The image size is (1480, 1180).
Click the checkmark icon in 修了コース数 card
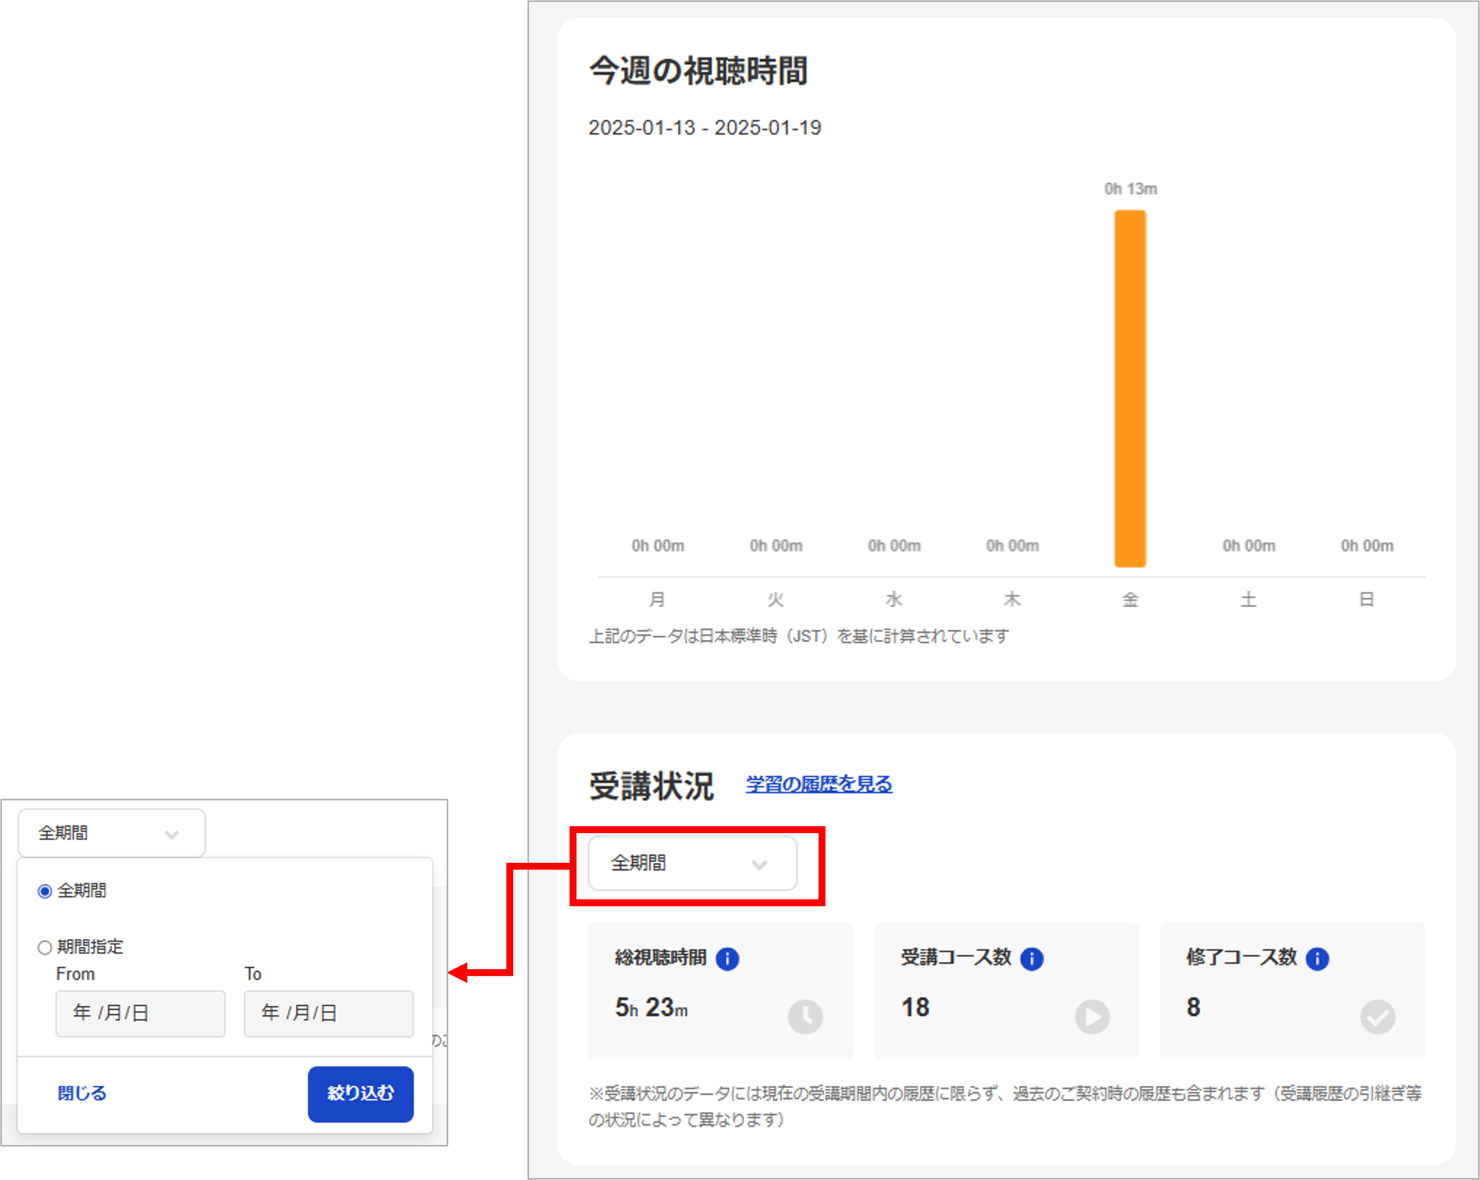pos(1377,1016)
